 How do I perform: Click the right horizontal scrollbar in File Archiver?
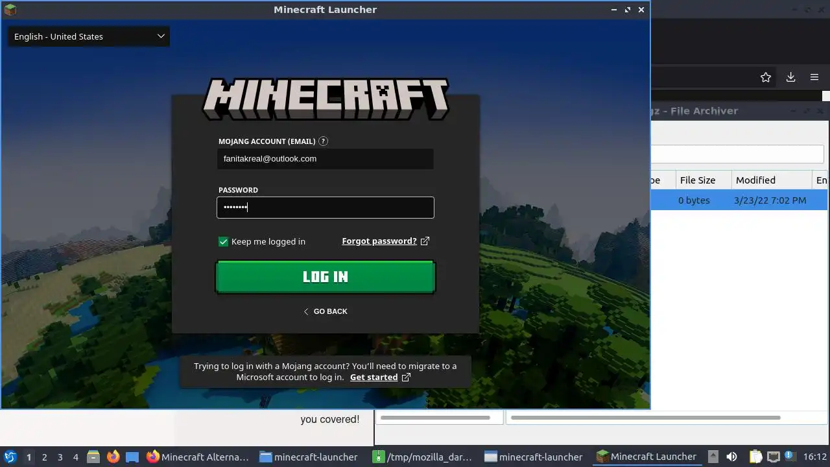pos(645,418)
